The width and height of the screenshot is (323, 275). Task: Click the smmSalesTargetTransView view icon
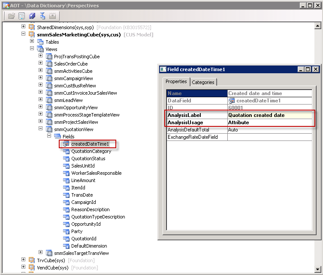click(49, 253)
